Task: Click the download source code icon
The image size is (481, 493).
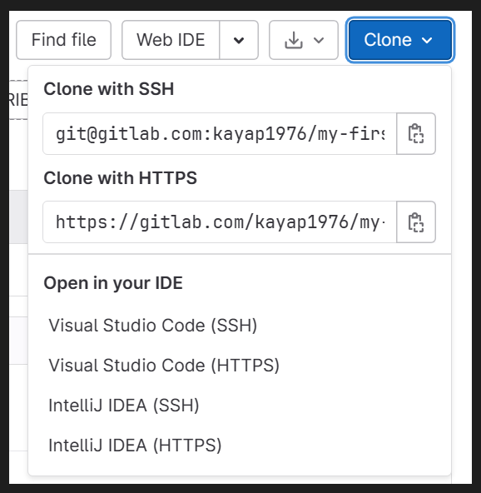Action: click(x=294, y=40)
